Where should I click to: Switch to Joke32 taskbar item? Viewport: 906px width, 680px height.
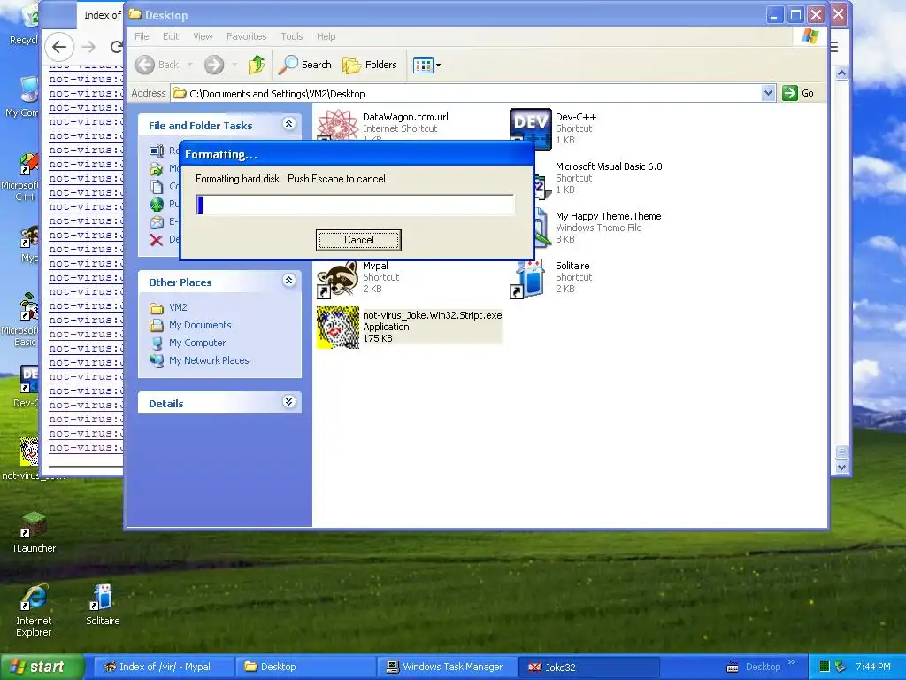588,667
